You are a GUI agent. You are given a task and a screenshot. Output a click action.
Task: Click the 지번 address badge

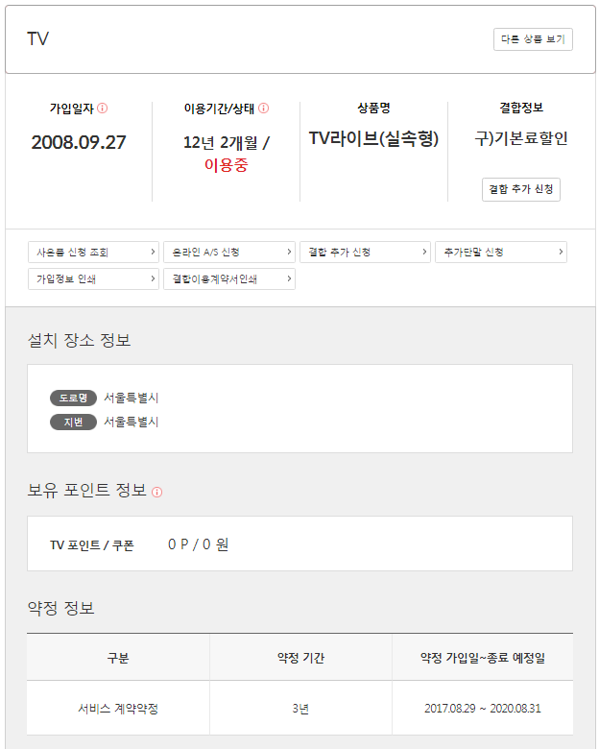point(73,422)
